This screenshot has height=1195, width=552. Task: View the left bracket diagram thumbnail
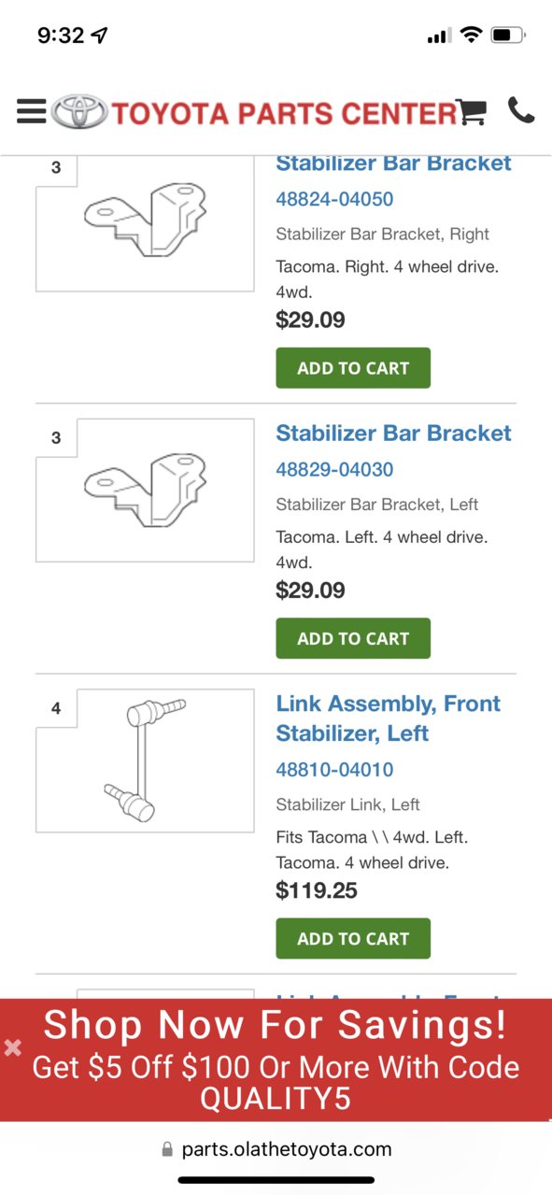(x=145, y=491)
